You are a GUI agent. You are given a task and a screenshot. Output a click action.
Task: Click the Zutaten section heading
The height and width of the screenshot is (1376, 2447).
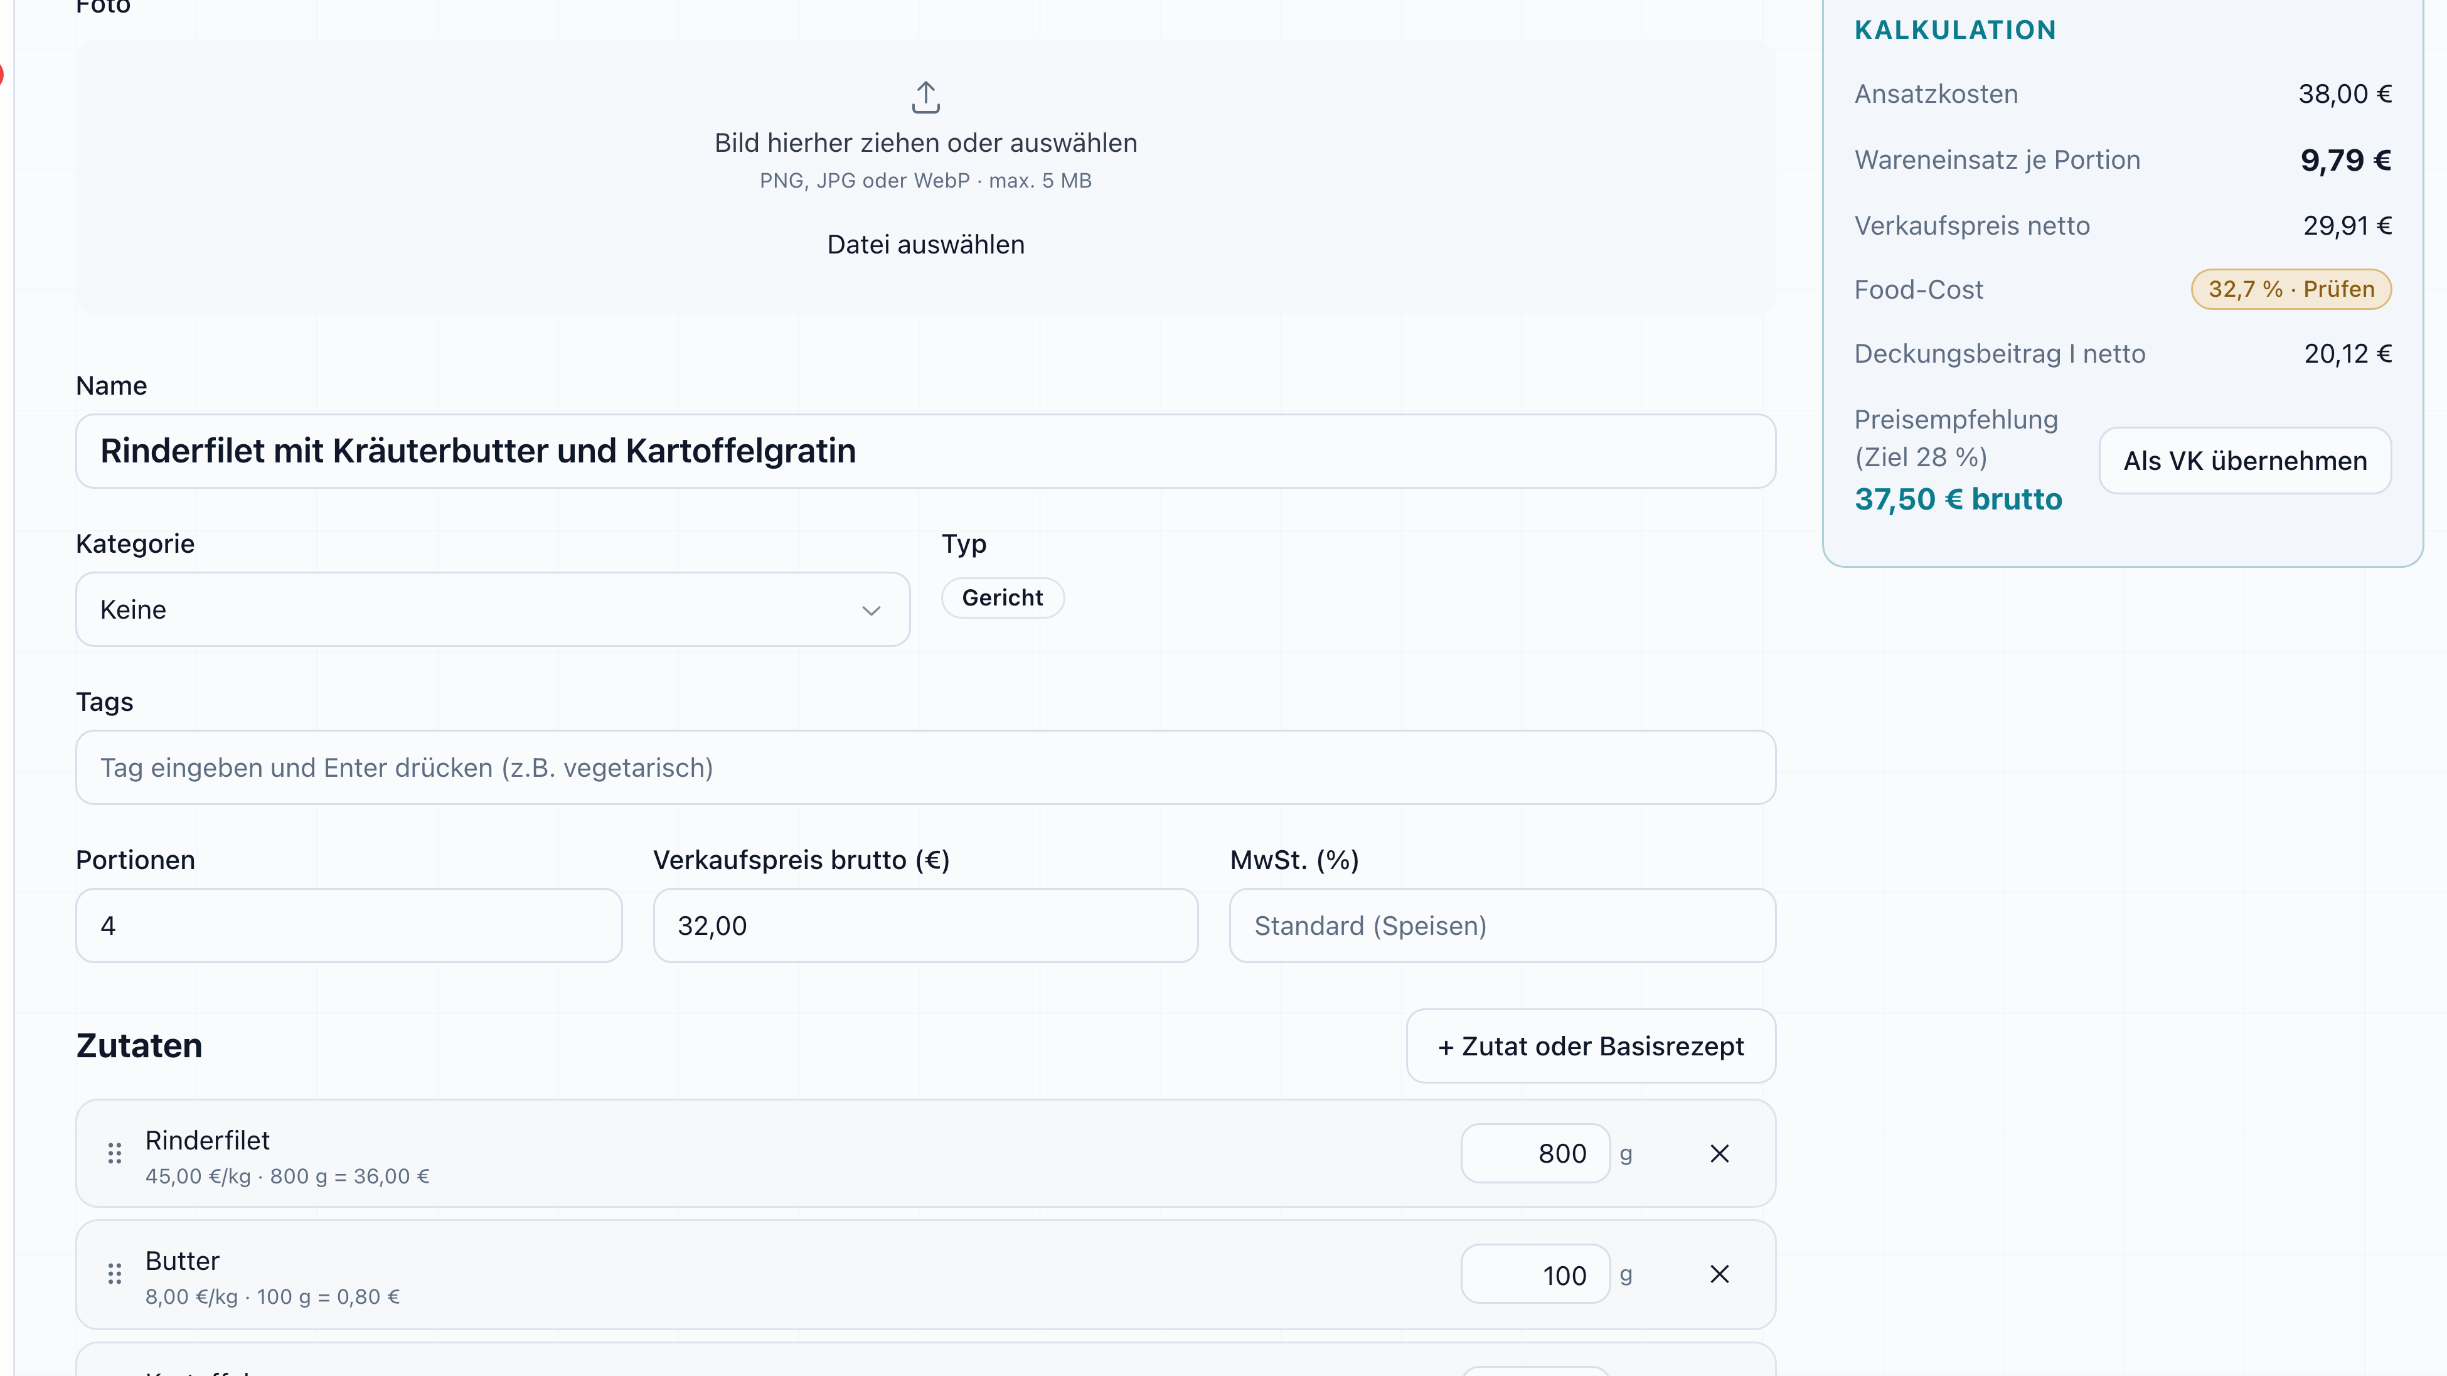coord(139,1045)
